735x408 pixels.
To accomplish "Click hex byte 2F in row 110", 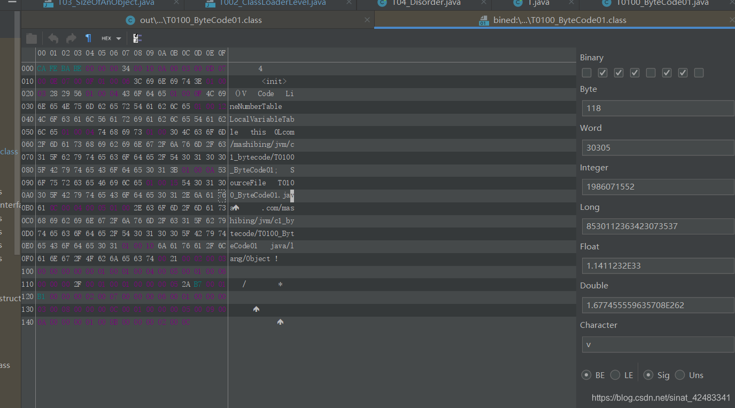I will click(78, 284).
